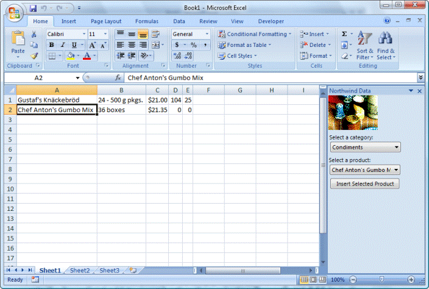429x289 pixels.
Task: Decrease decimal places
Action: coord(188,56)
